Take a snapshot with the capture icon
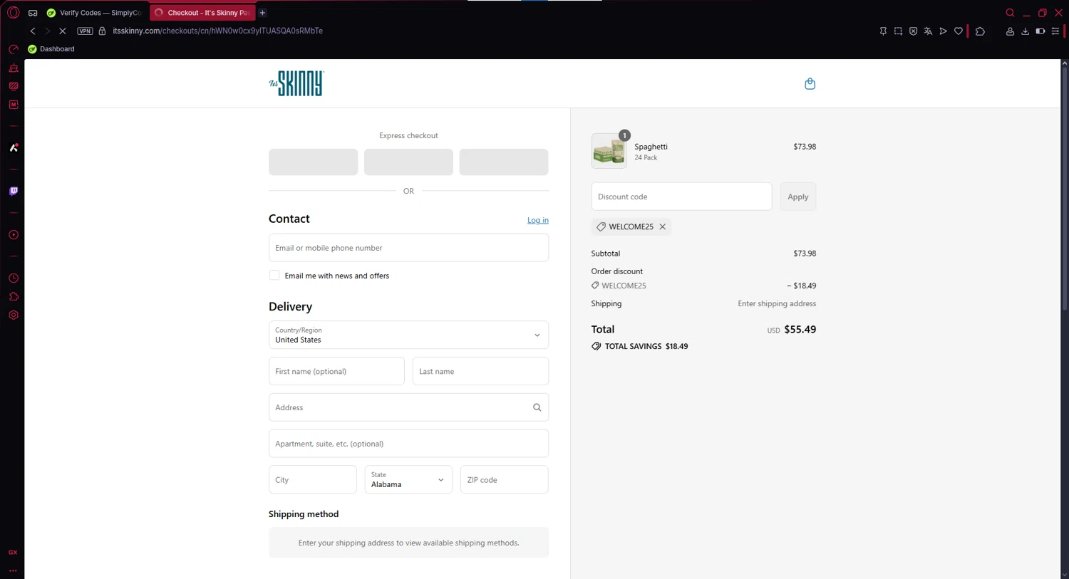The height and width of the screenshot is (579, 1069). (898, 31)
